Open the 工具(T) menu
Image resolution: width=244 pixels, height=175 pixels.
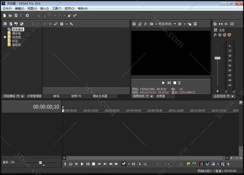point(57,8)
